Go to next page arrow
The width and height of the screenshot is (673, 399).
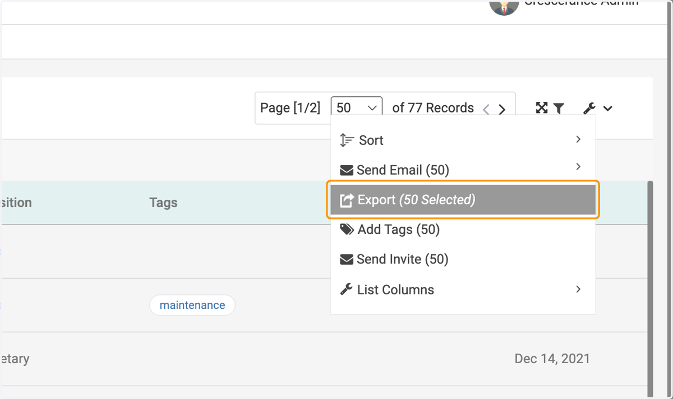502,109
